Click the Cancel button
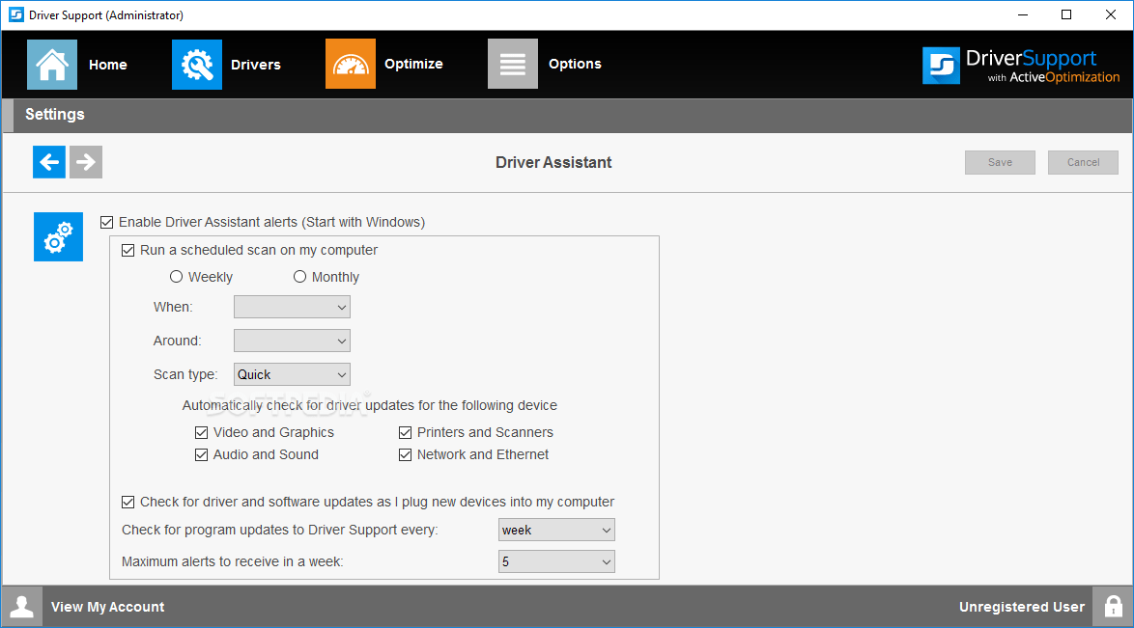1134x628 pixels. coord(1084,163)
